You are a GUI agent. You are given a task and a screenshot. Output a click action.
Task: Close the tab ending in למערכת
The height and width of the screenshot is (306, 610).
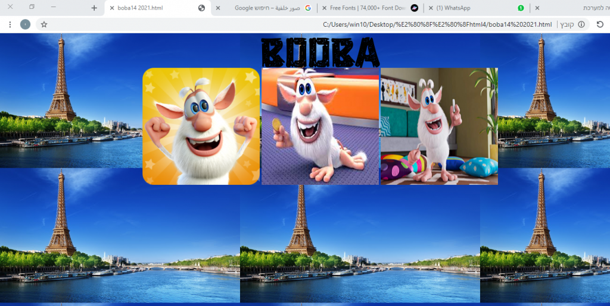[x=537, y=8]
